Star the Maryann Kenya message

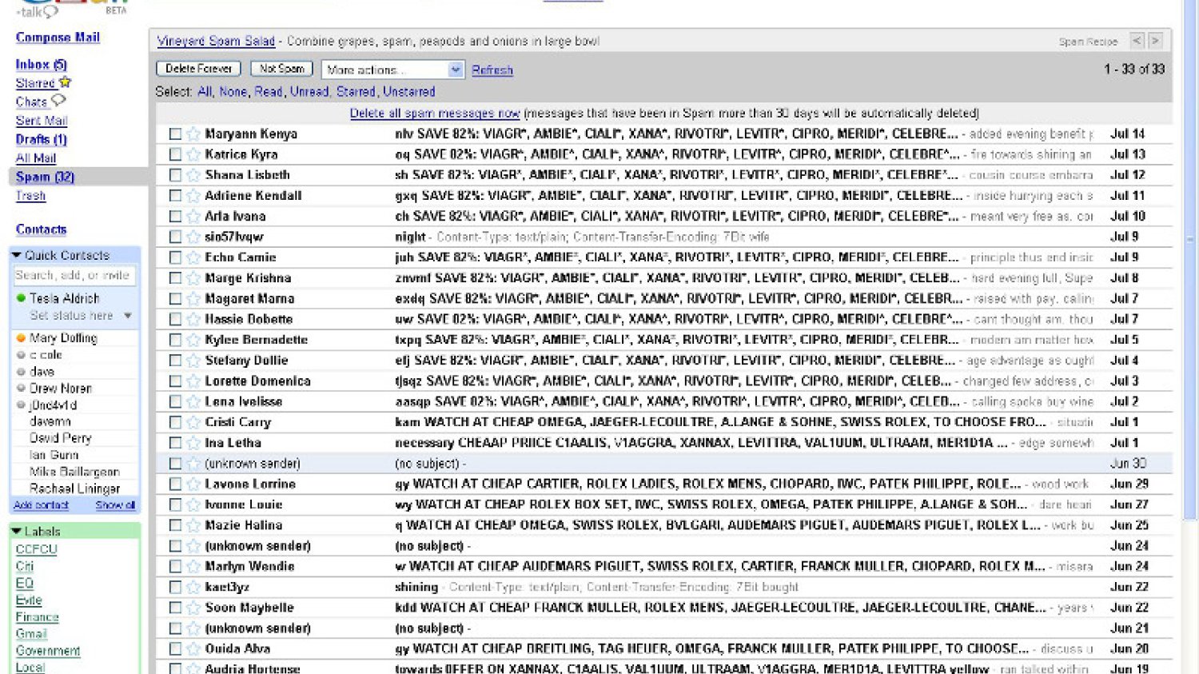tap(193, 134)
